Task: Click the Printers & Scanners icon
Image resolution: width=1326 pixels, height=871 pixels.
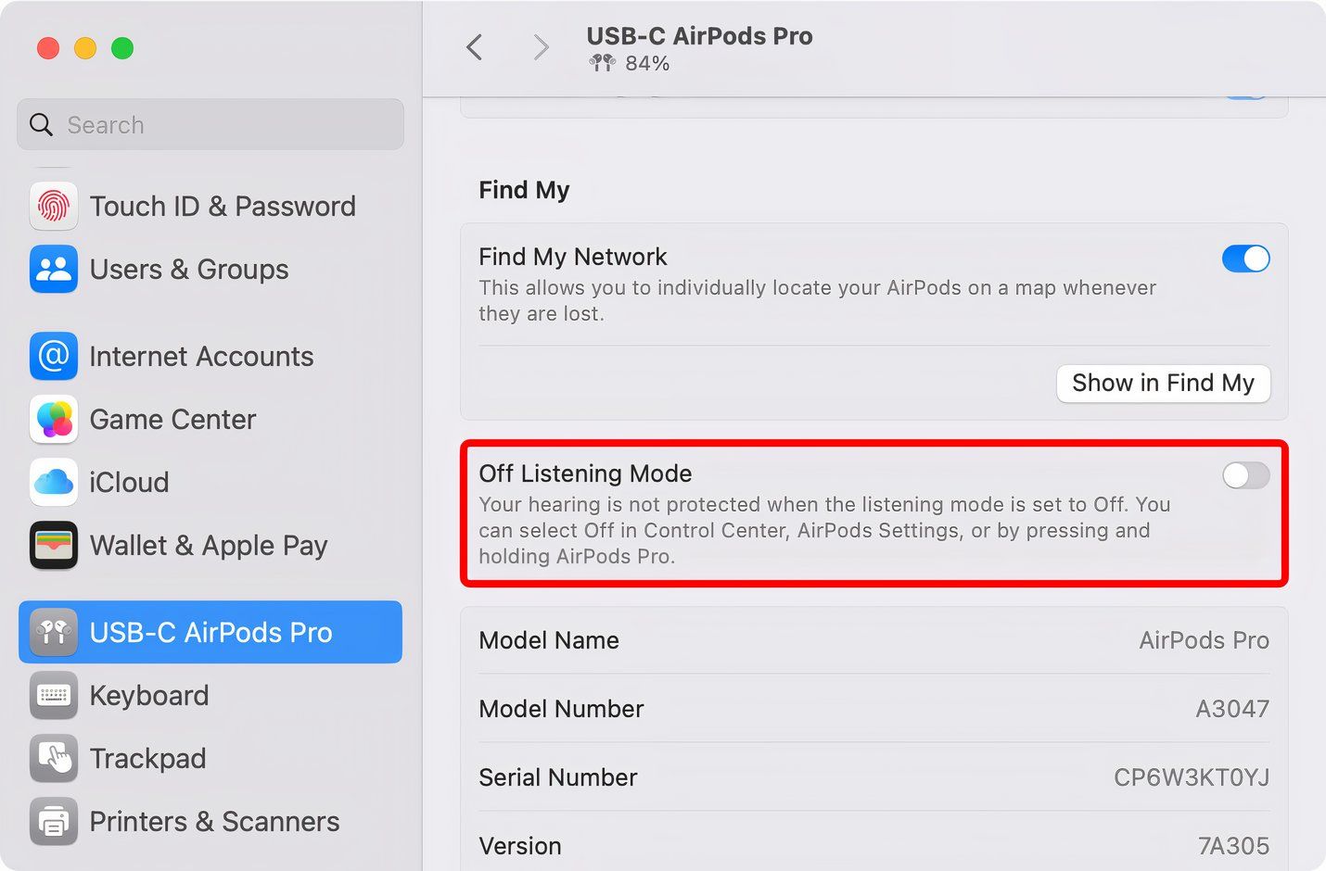Action: pyautogui.click(x=54, y=821)
